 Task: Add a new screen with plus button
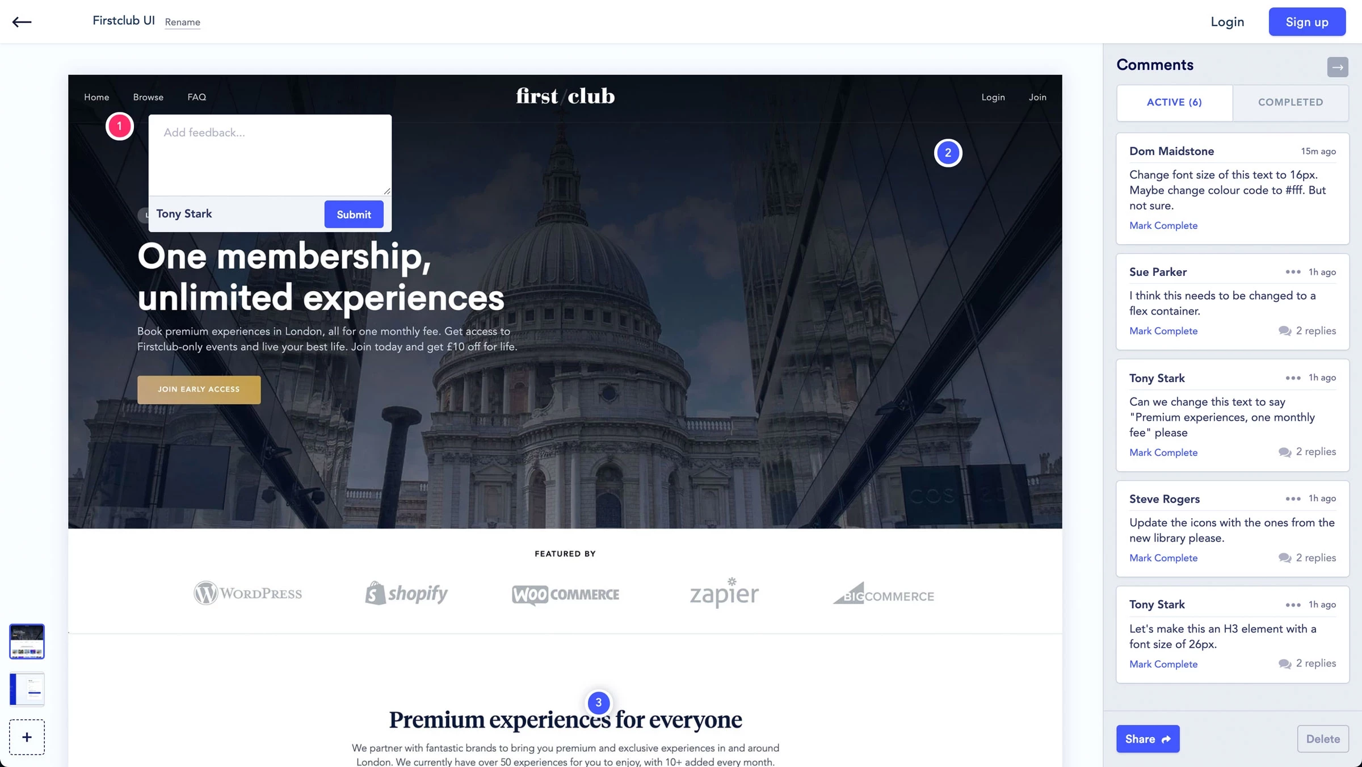27,737
